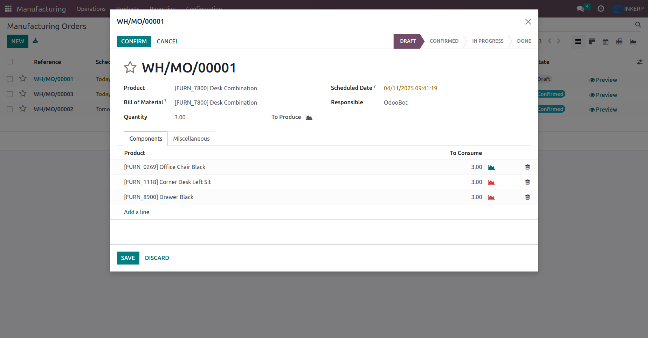Image resolution: width=648 pixels, height=338 pixels.
Task: Delete the Drawer Black component line
Action: pyautogui.click(x=528, y=197)
